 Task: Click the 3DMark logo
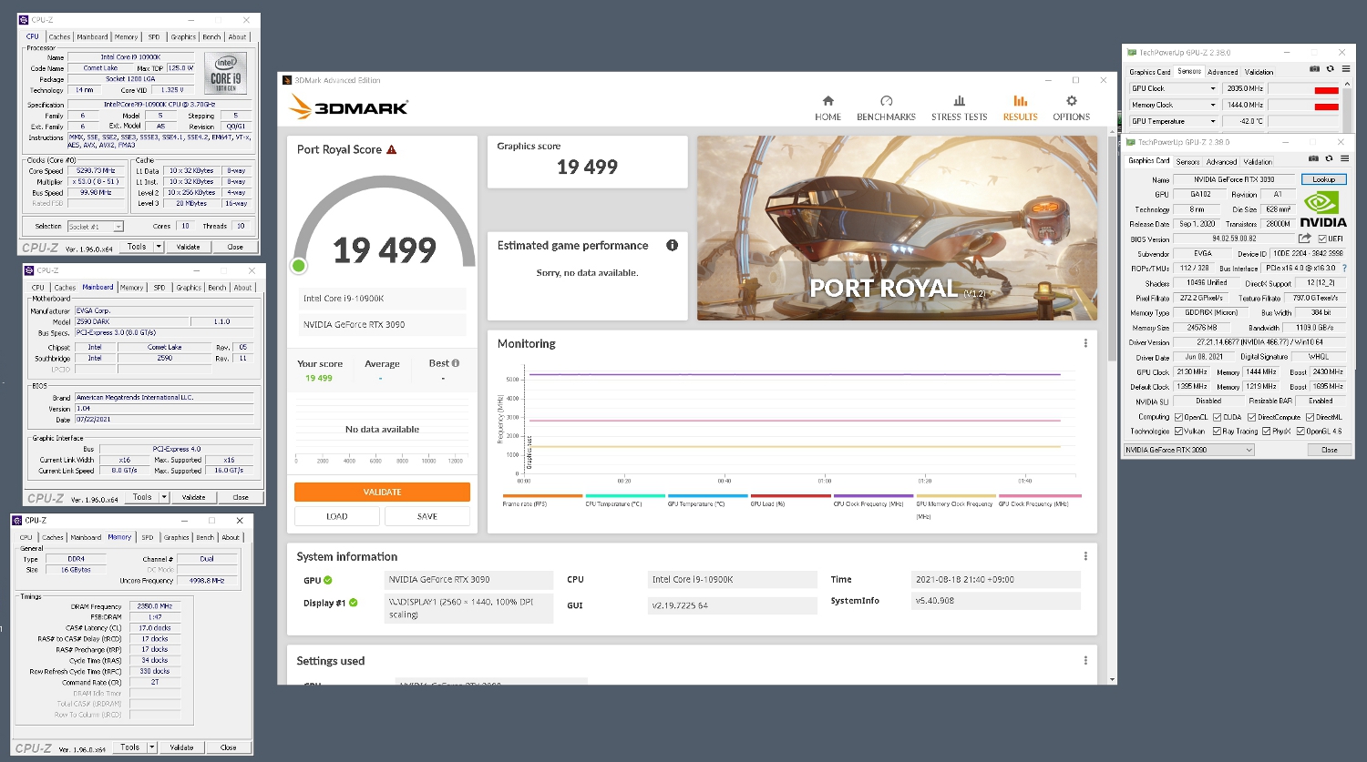[x=349, y=107]
